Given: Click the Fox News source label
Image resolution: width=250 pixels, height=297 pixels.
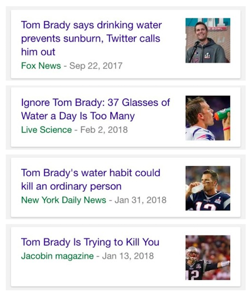Looking at the screenshot, I should click(41, 66).
